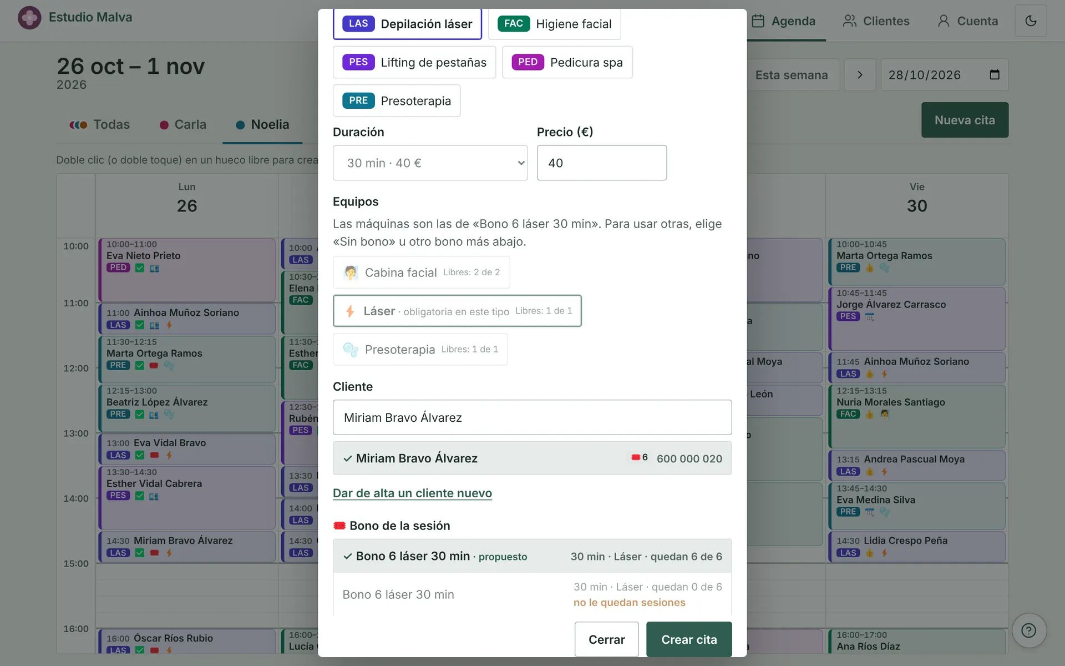Click the Precio price input field
Image resolution: width=1065 pixels, height=666 pixels.
pos(602,163)
